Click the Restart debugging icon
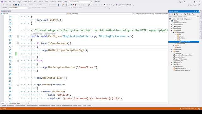Screen dimensions: 202x114 pos(76,5)
